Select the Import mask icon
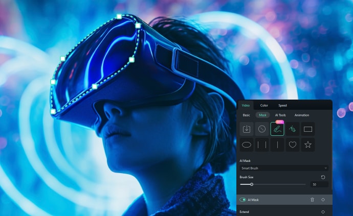Image resolution: width=353 pixels, height=216 pixels. coord(247,129)
